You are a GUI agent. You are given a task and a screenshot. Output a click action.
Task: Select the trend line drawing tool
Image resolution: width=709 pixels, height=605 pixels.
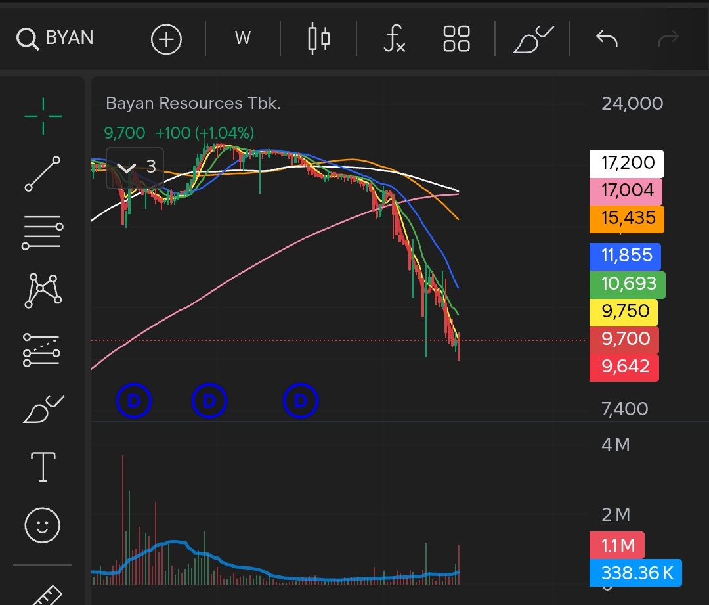(x=43, y=174)
